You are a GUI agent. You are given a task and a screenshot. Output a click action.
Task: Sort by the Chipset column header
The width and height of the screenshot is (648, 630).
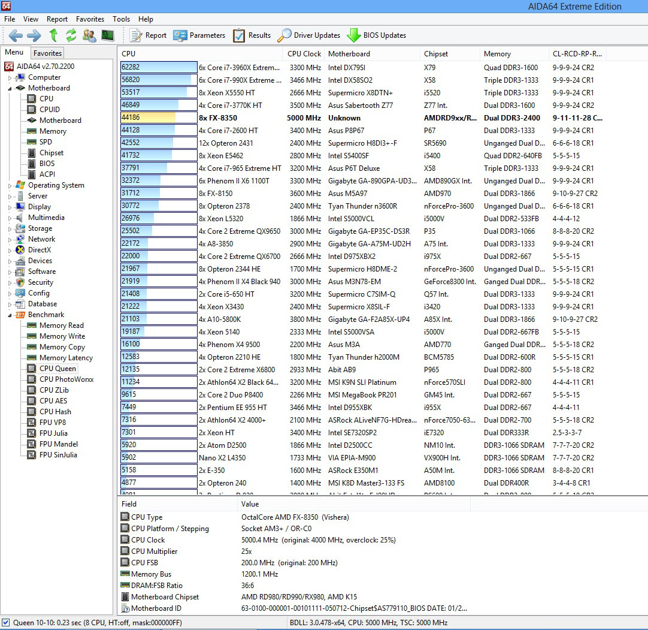[x=450, y=54]
